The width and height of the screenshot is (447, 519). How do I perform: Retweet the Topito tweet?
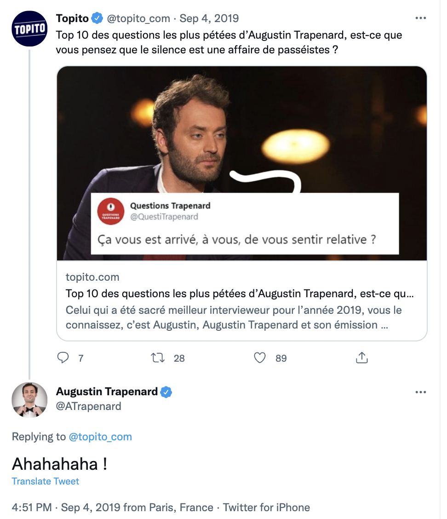tap(158, 358)
